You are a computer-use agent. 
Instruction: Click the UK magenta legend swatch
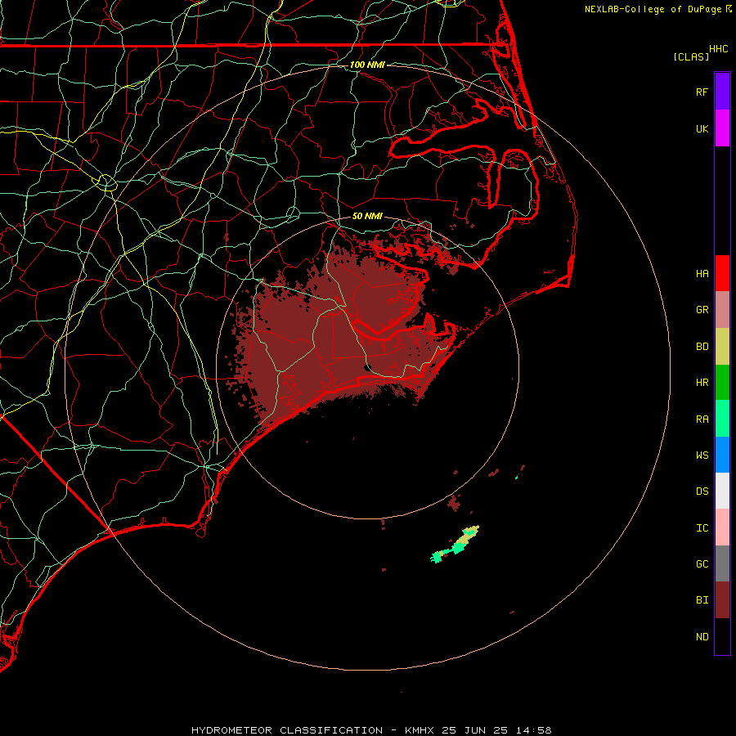tap(722, 128)
